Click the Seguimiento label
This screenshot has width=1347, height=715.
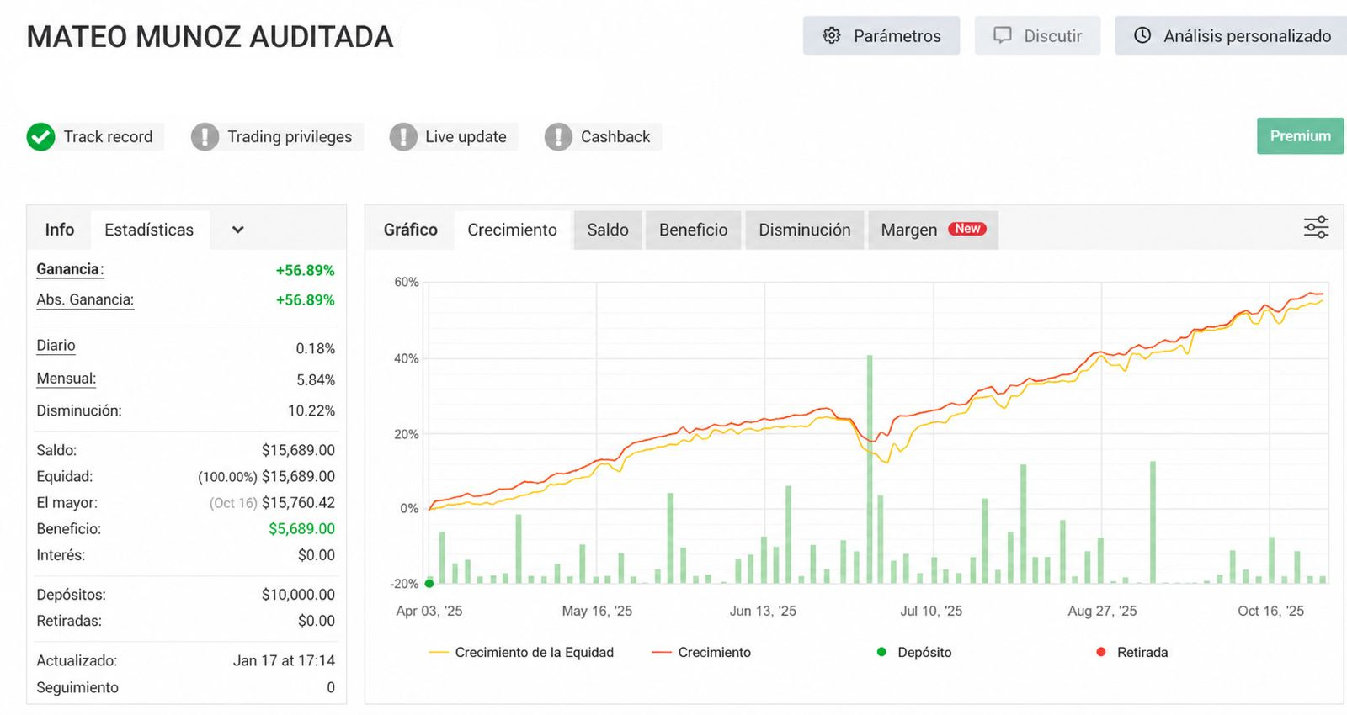(77, 687)
